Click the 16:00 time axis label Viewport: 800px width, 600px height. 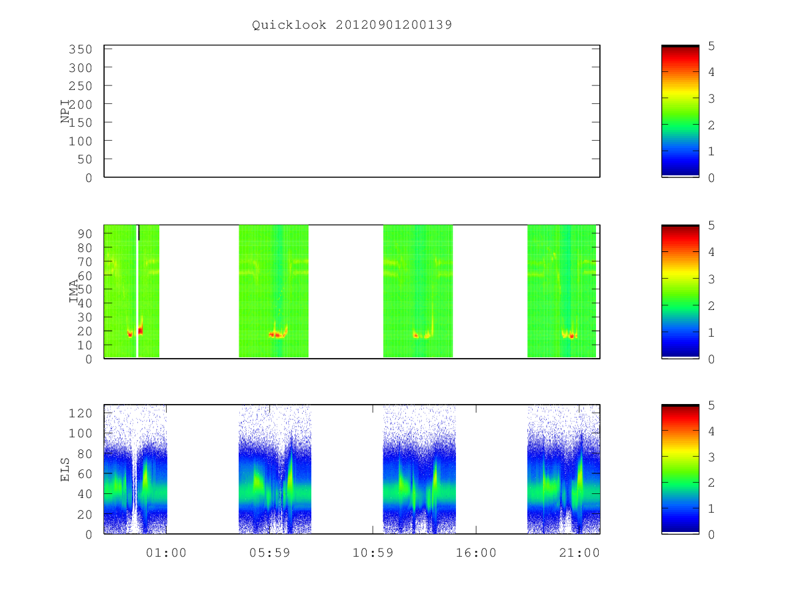tap(476, 553)
